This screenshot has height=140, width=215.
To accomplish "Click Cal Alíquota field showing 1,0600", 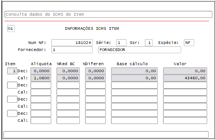I will tap(41, 78).
